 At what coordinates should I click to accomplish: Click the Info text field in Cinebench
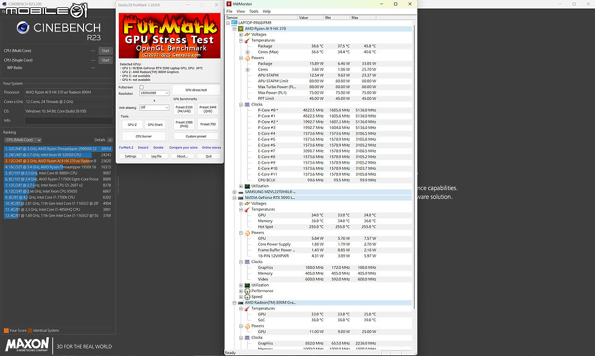point(69,120)
